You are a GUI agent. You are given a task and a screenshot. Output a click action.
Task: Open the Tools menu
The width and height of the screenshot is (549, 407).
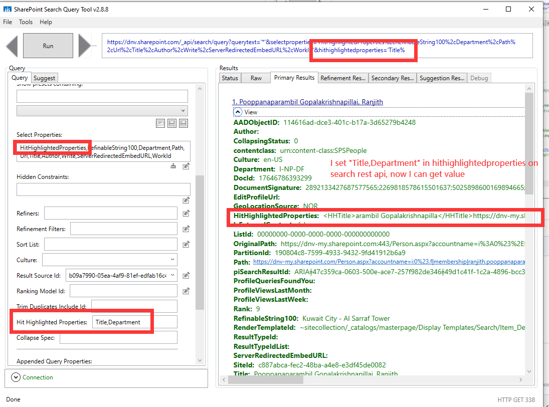pos(26,22)
